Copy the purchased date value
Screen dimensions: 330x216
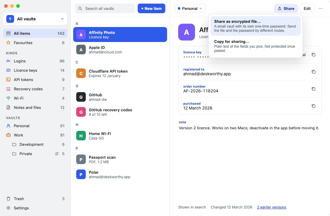[313, 106]
